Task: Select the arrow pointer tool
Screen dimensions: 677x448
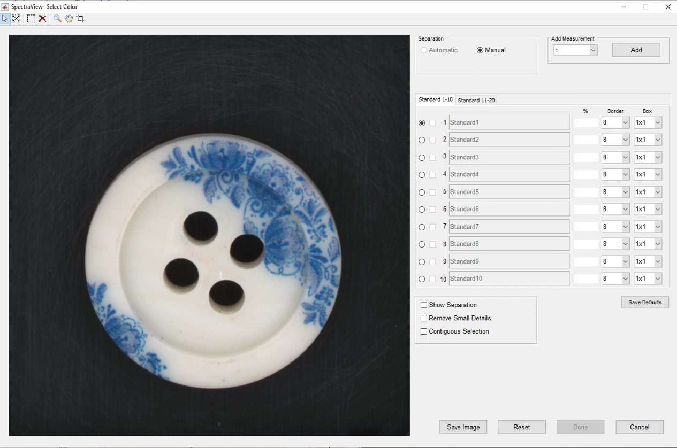Action: click(x=5, y=19)
